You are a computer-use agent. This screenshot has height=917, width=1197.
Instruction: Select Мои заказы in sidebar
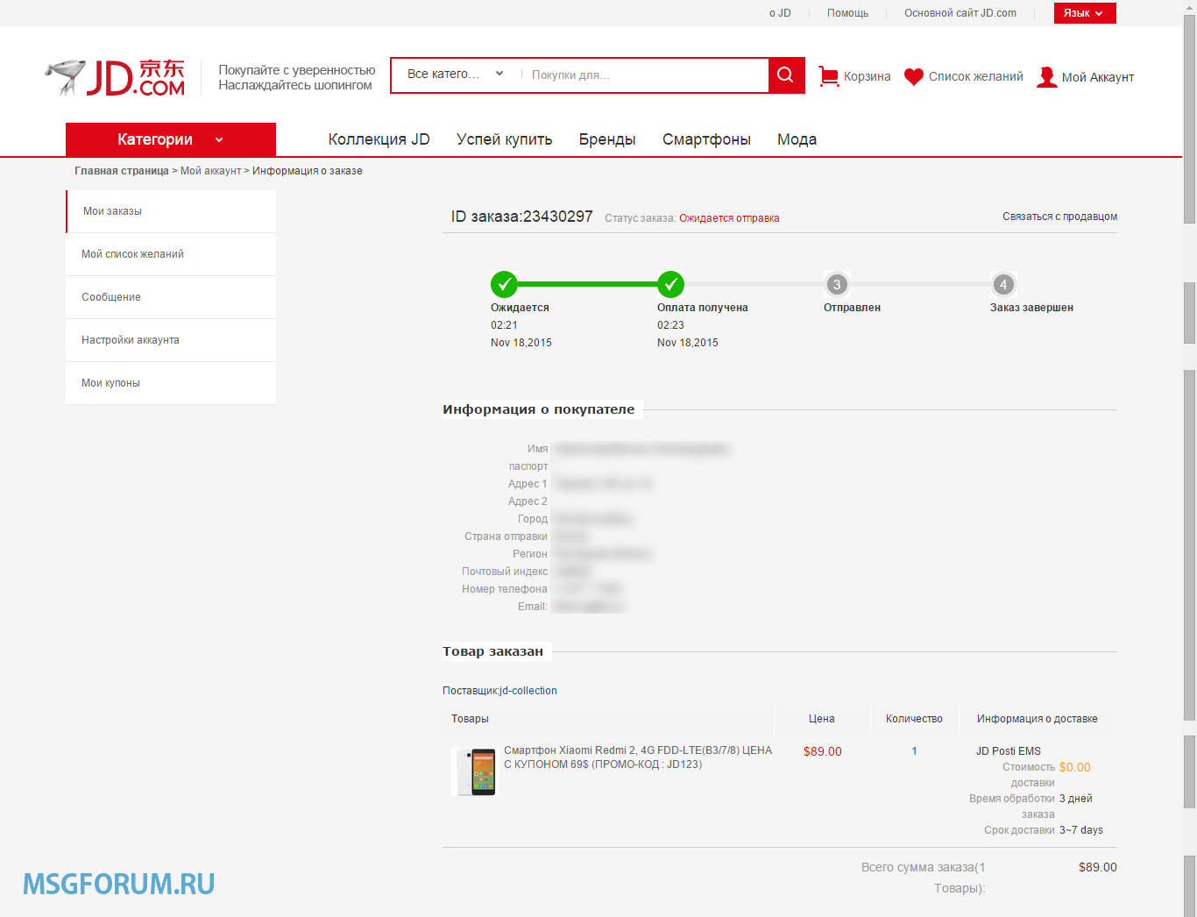coord(171,211)
